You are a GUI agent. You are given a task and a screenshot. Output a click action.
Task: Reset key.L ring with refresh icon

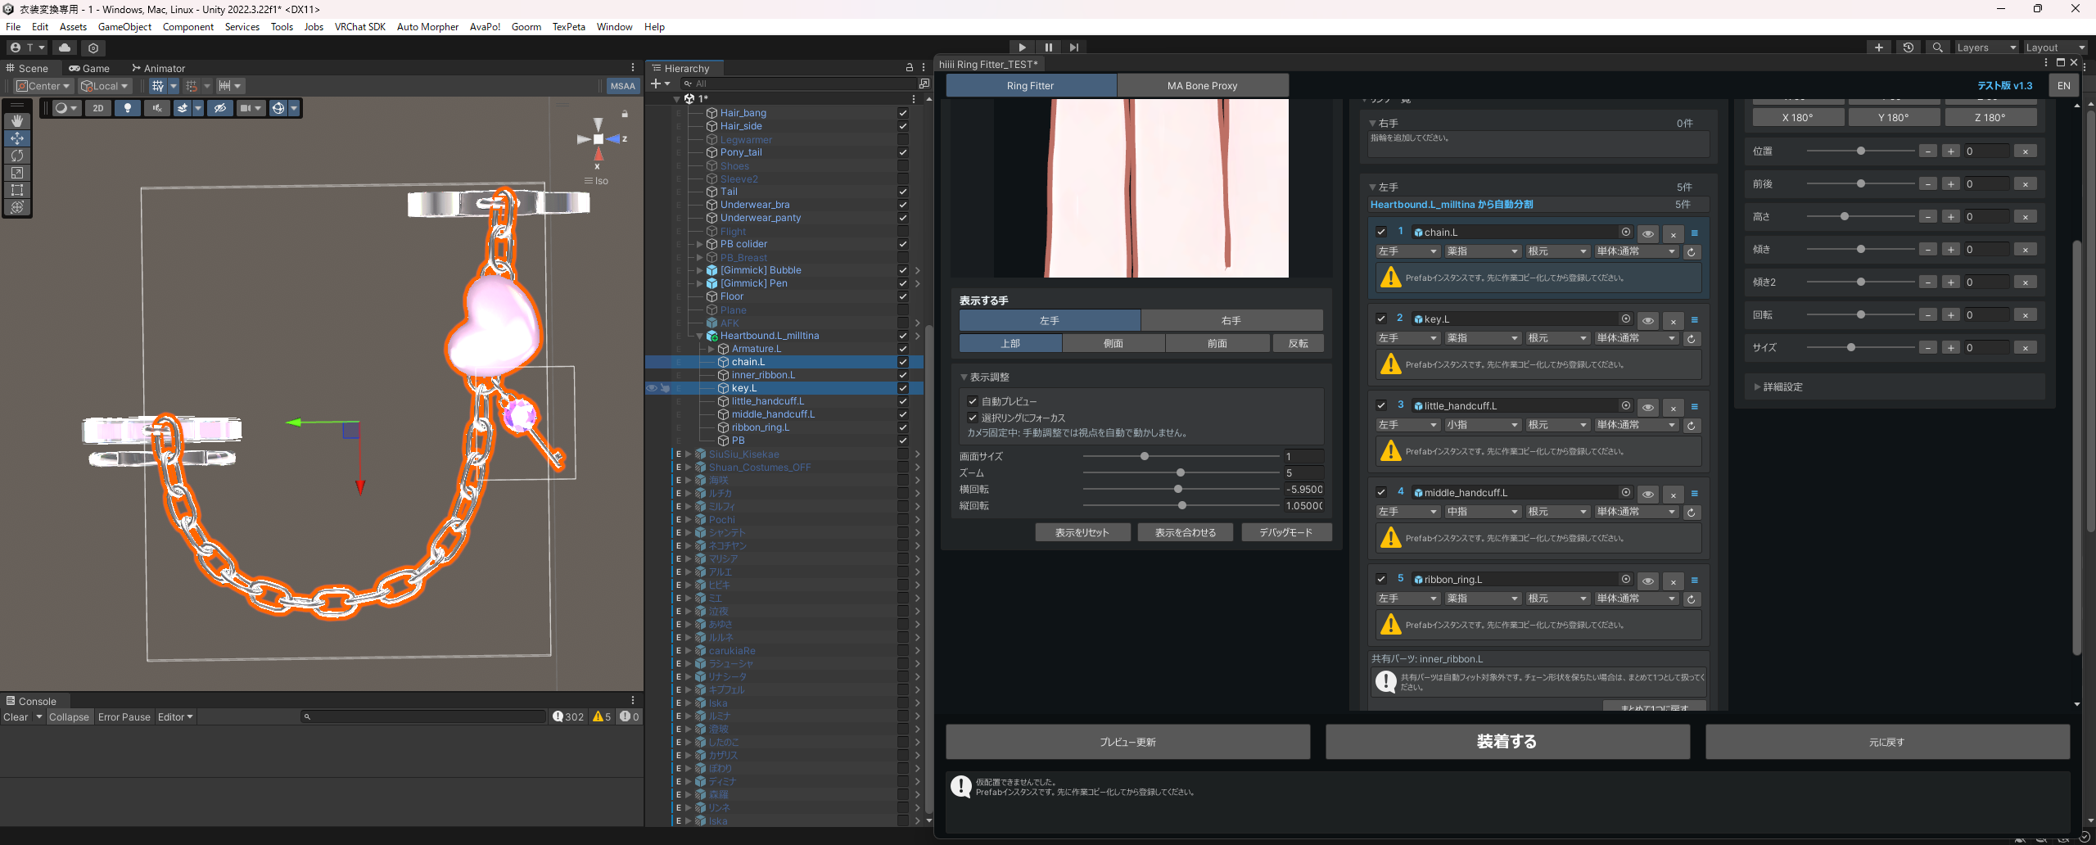click(1692, 339)
